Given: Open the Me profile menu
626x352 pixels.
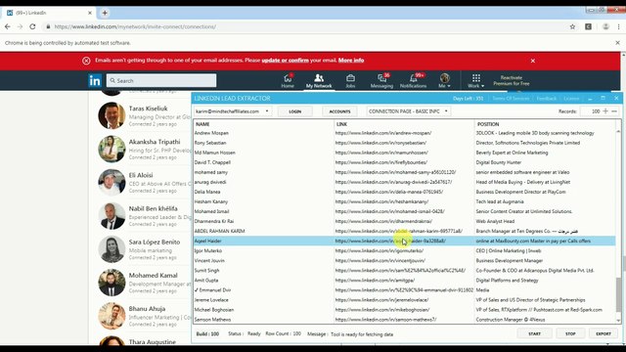Looking at the screenshot, I should pyautogui.click(x=444, y=80).
